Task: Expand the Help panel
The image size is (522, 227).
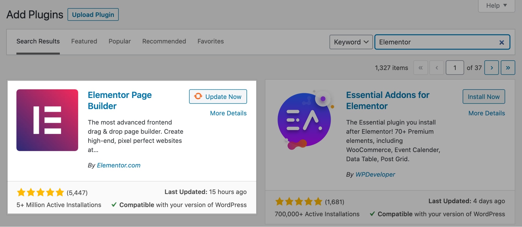Action: click(496, 5)
